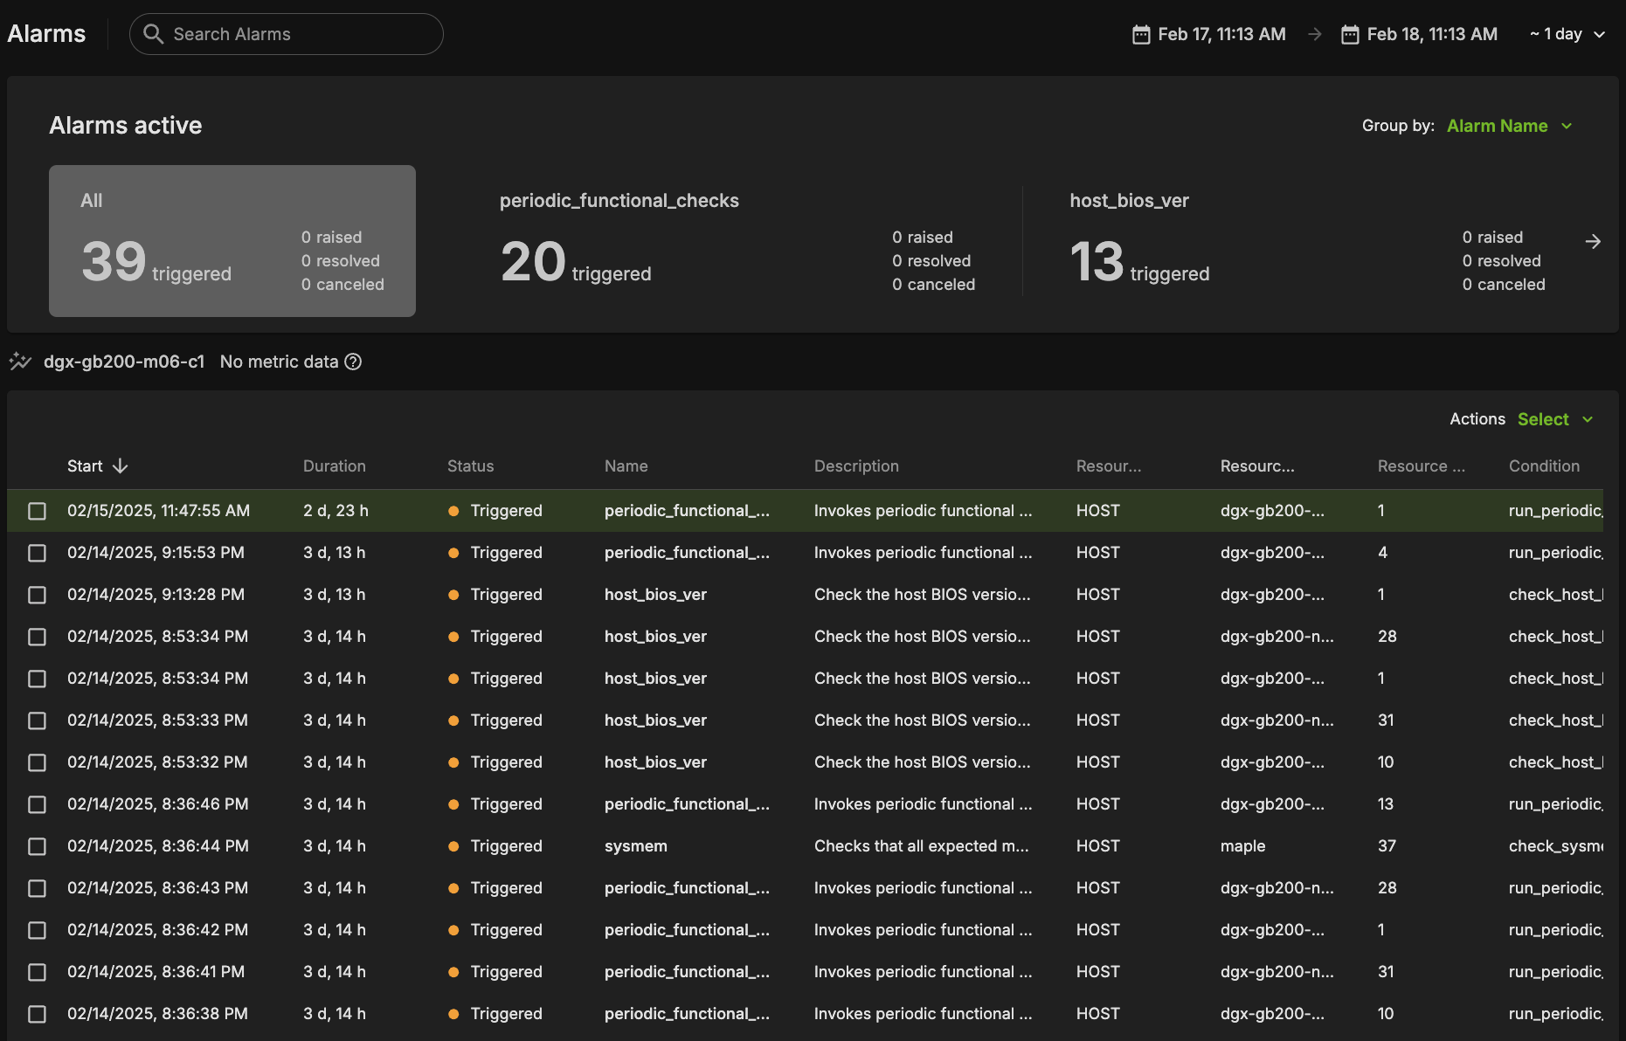
Task: Open the ~1 day time range dropdown
Action: point(1567,34)
